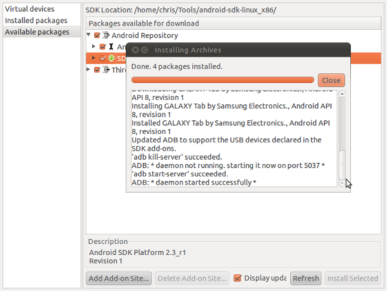Switch to Installed packages page
Screen dimensions: 387x291
(x=37, y=21)
